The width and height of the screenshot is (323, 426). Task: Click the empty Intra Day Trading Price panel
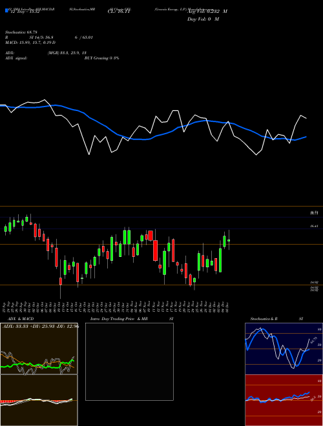tap(129, 361)
